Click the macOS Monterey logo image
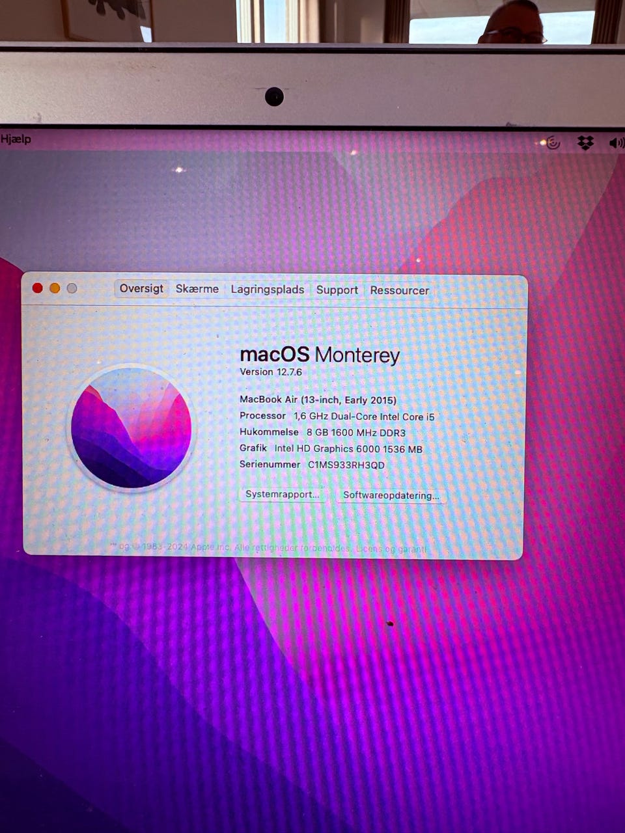625x833 pixels. tap(131, 427)
